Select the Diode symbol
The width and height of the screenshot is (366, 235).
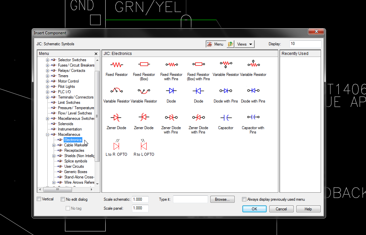click(171, 91)
